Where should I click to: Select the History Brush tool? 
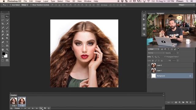(7, 31)
